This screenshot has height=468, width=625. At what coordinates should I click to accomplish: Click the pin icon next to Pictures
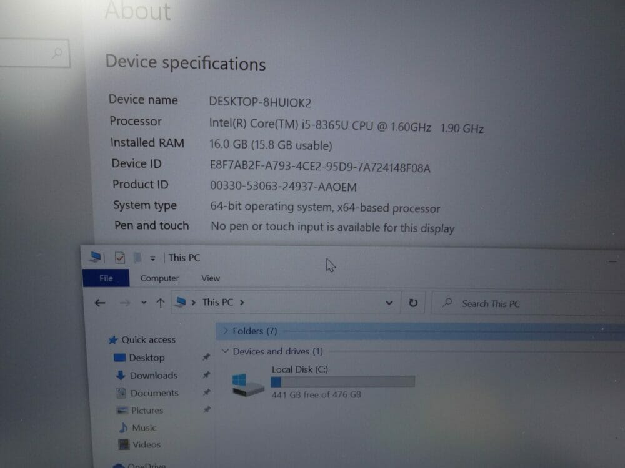(x=207, y=409)
